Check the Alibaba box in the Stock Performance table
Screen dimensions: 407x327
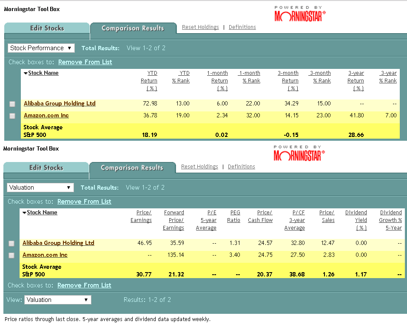tap(12, 104)
